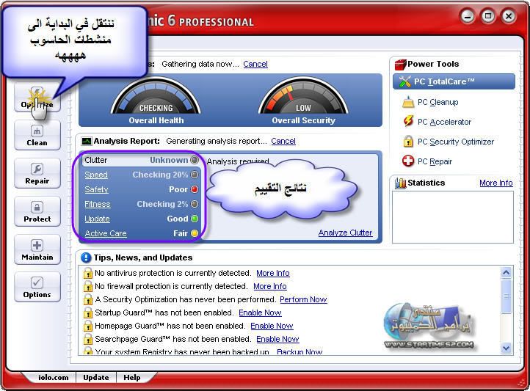
Task: Select the Clutter row in analysis report
Action: tap(141, 160)
